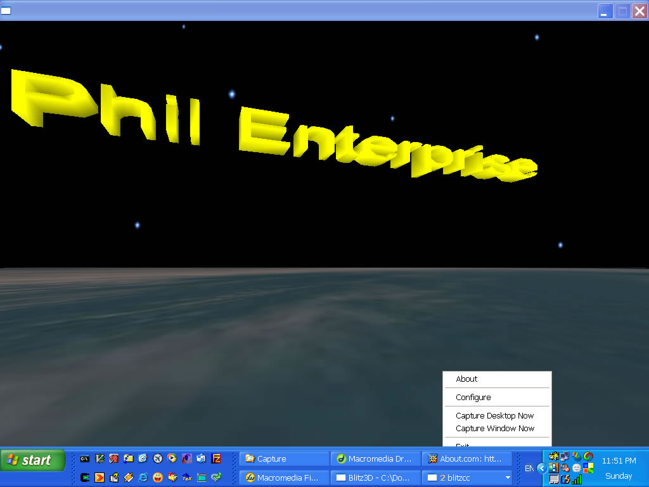This screenshot has height=487, width=649.
Task: Switch to the Capture folder taskbar button
Action: click(x=284, y=458)
